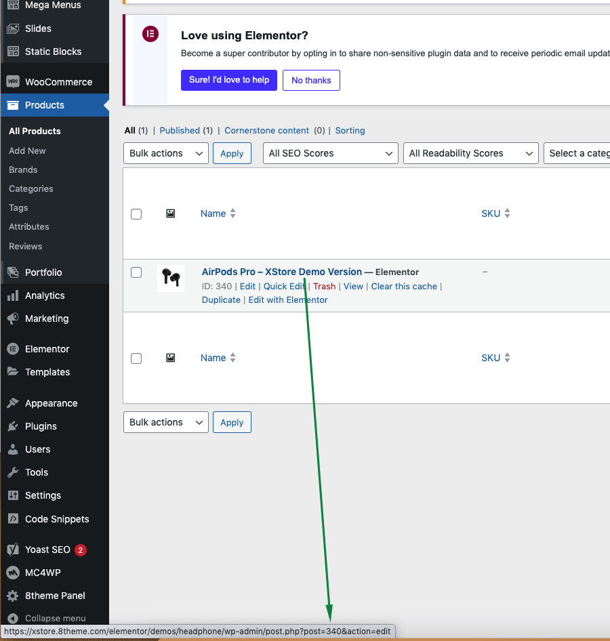
Task: Open the Attributes submenu item
Action: tap(29, 226)
